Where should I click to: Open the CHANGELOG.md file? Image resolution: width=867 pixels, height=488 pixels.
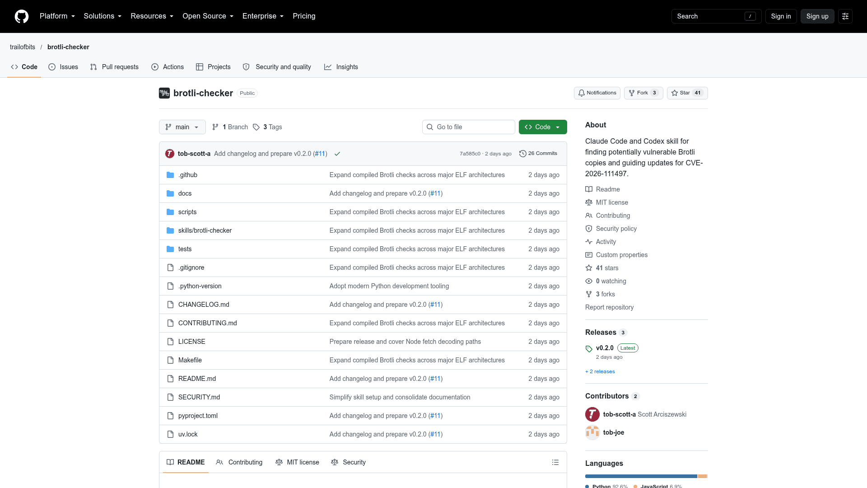(204, 305)
